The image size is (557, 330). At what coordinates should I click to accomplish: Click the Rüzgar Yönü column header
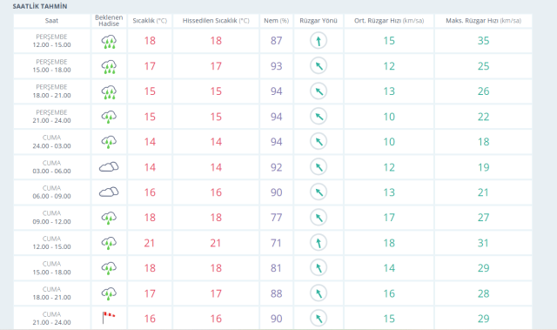point(319,21)
